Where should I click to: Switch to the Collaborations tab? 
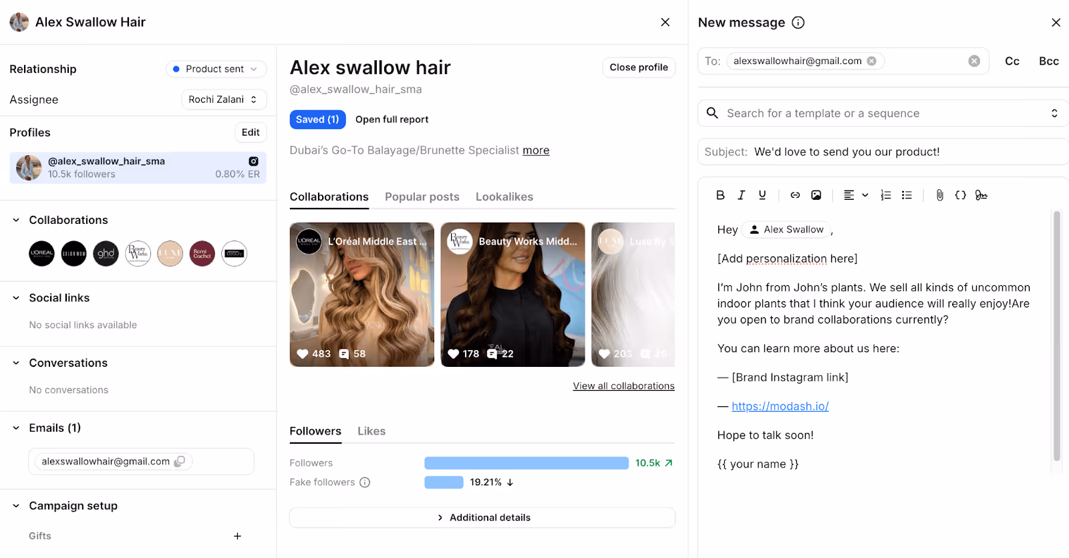coord(329,197)
